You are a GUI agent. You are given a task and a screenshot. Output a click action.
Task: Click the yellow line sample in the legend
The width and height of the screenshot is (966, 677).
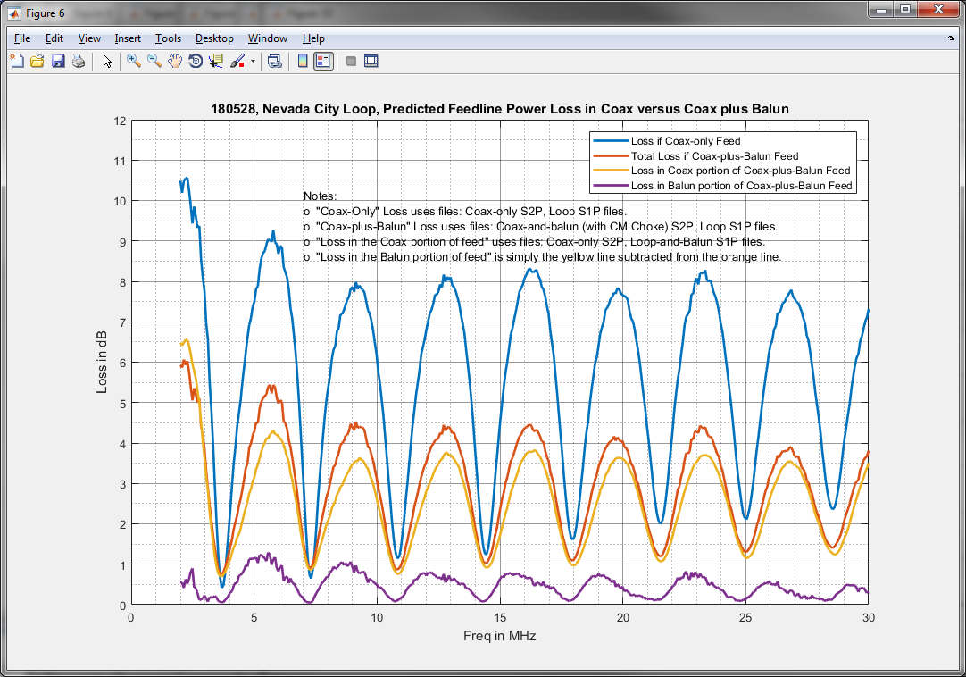(612, 171)
